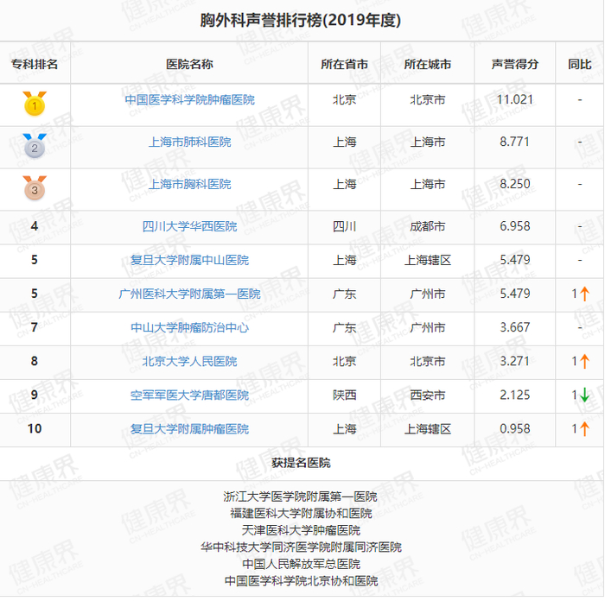Click the province cell 陕西
This screenshot has width=605, height=601.
(x=345, y=395)
